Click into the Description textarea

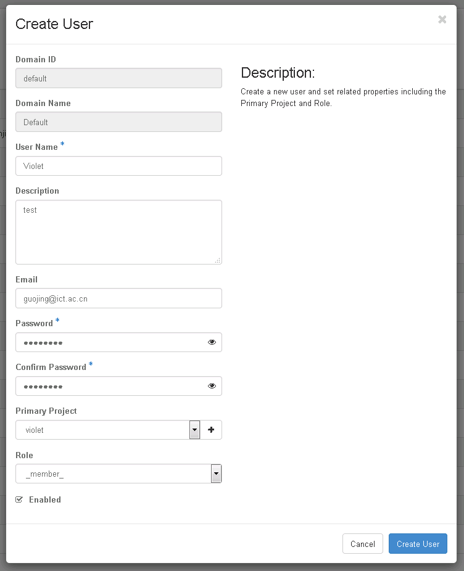(x=119, y=232)
